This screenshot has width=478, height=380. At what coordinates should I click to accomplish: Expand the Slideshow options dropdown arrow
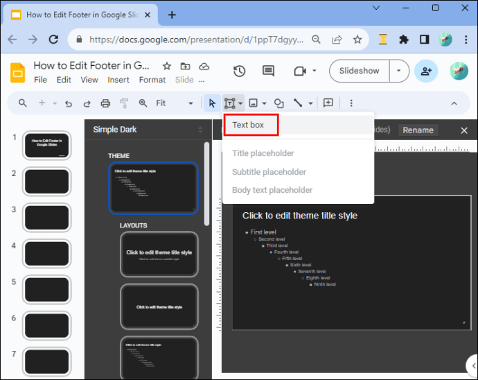[399, 71]
